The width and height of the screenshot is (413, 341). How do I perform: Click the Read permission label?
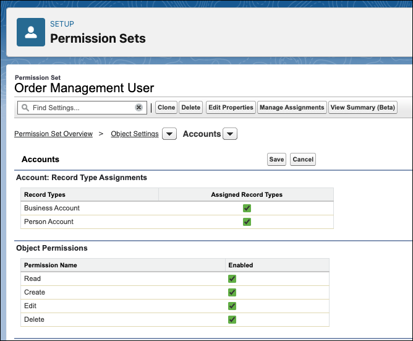[x=32, y=278]
